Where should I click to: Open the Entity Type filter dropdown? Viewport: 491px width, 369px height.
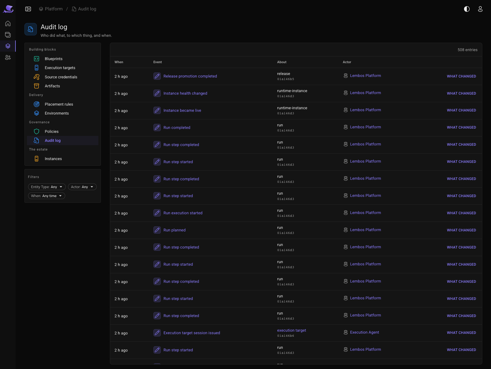coord(47,187)
